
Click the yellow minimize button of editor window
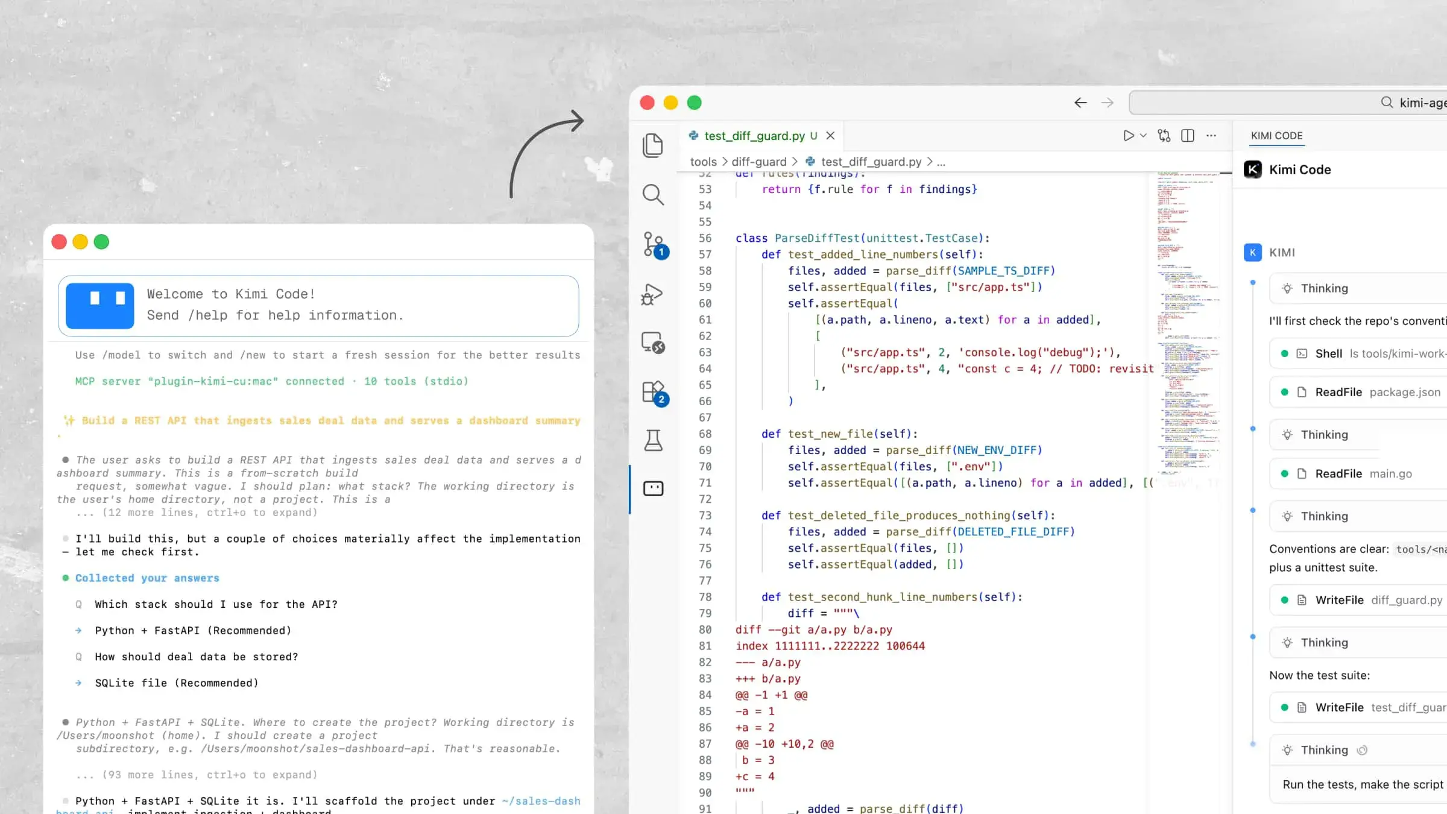coord(670,103)
